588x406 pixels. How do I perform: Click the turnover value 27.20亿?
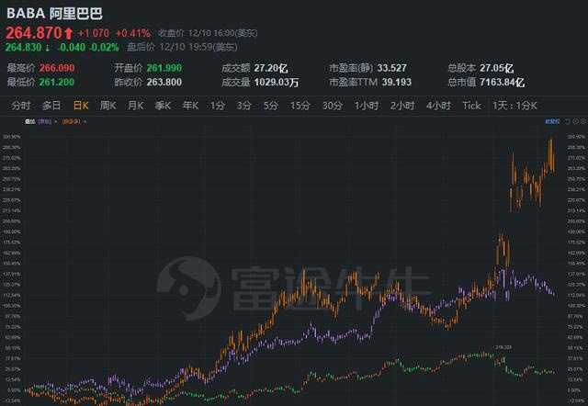pyautogui.click(x=271, y=68)
